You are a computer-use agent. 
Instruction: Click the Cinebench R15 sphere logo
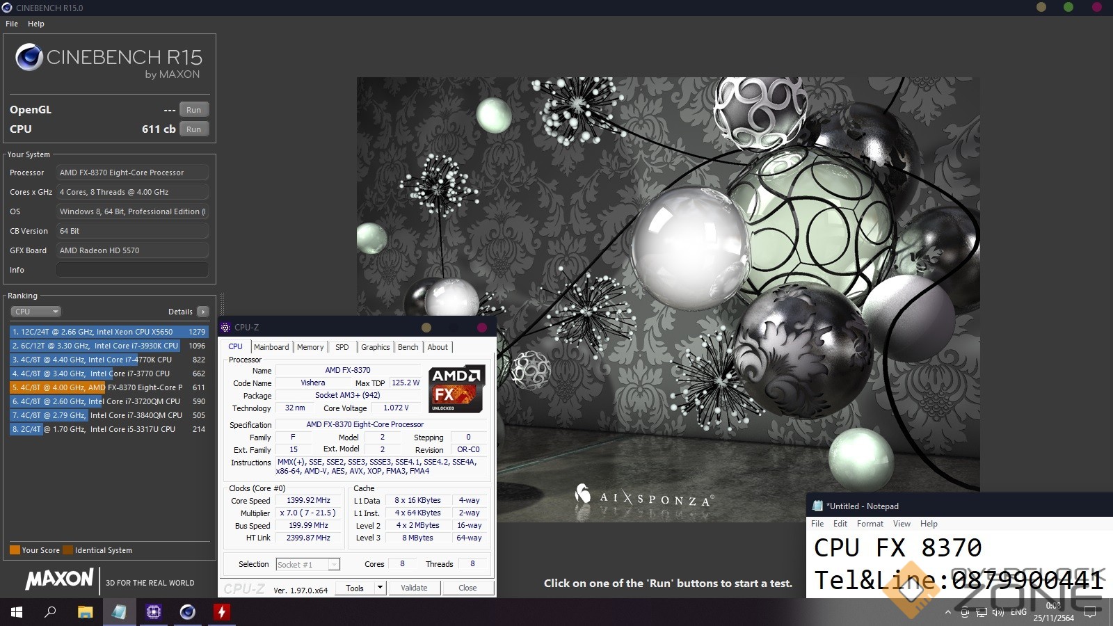pos(29,57)
